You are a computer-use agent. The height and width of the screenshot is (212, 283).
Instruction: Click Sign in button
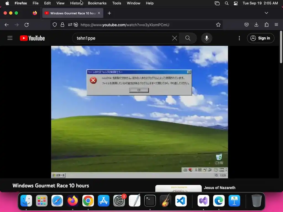pos(261,38)
